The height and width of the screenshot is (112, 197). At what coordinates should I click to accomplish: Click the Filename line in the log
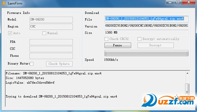point(53,73)
